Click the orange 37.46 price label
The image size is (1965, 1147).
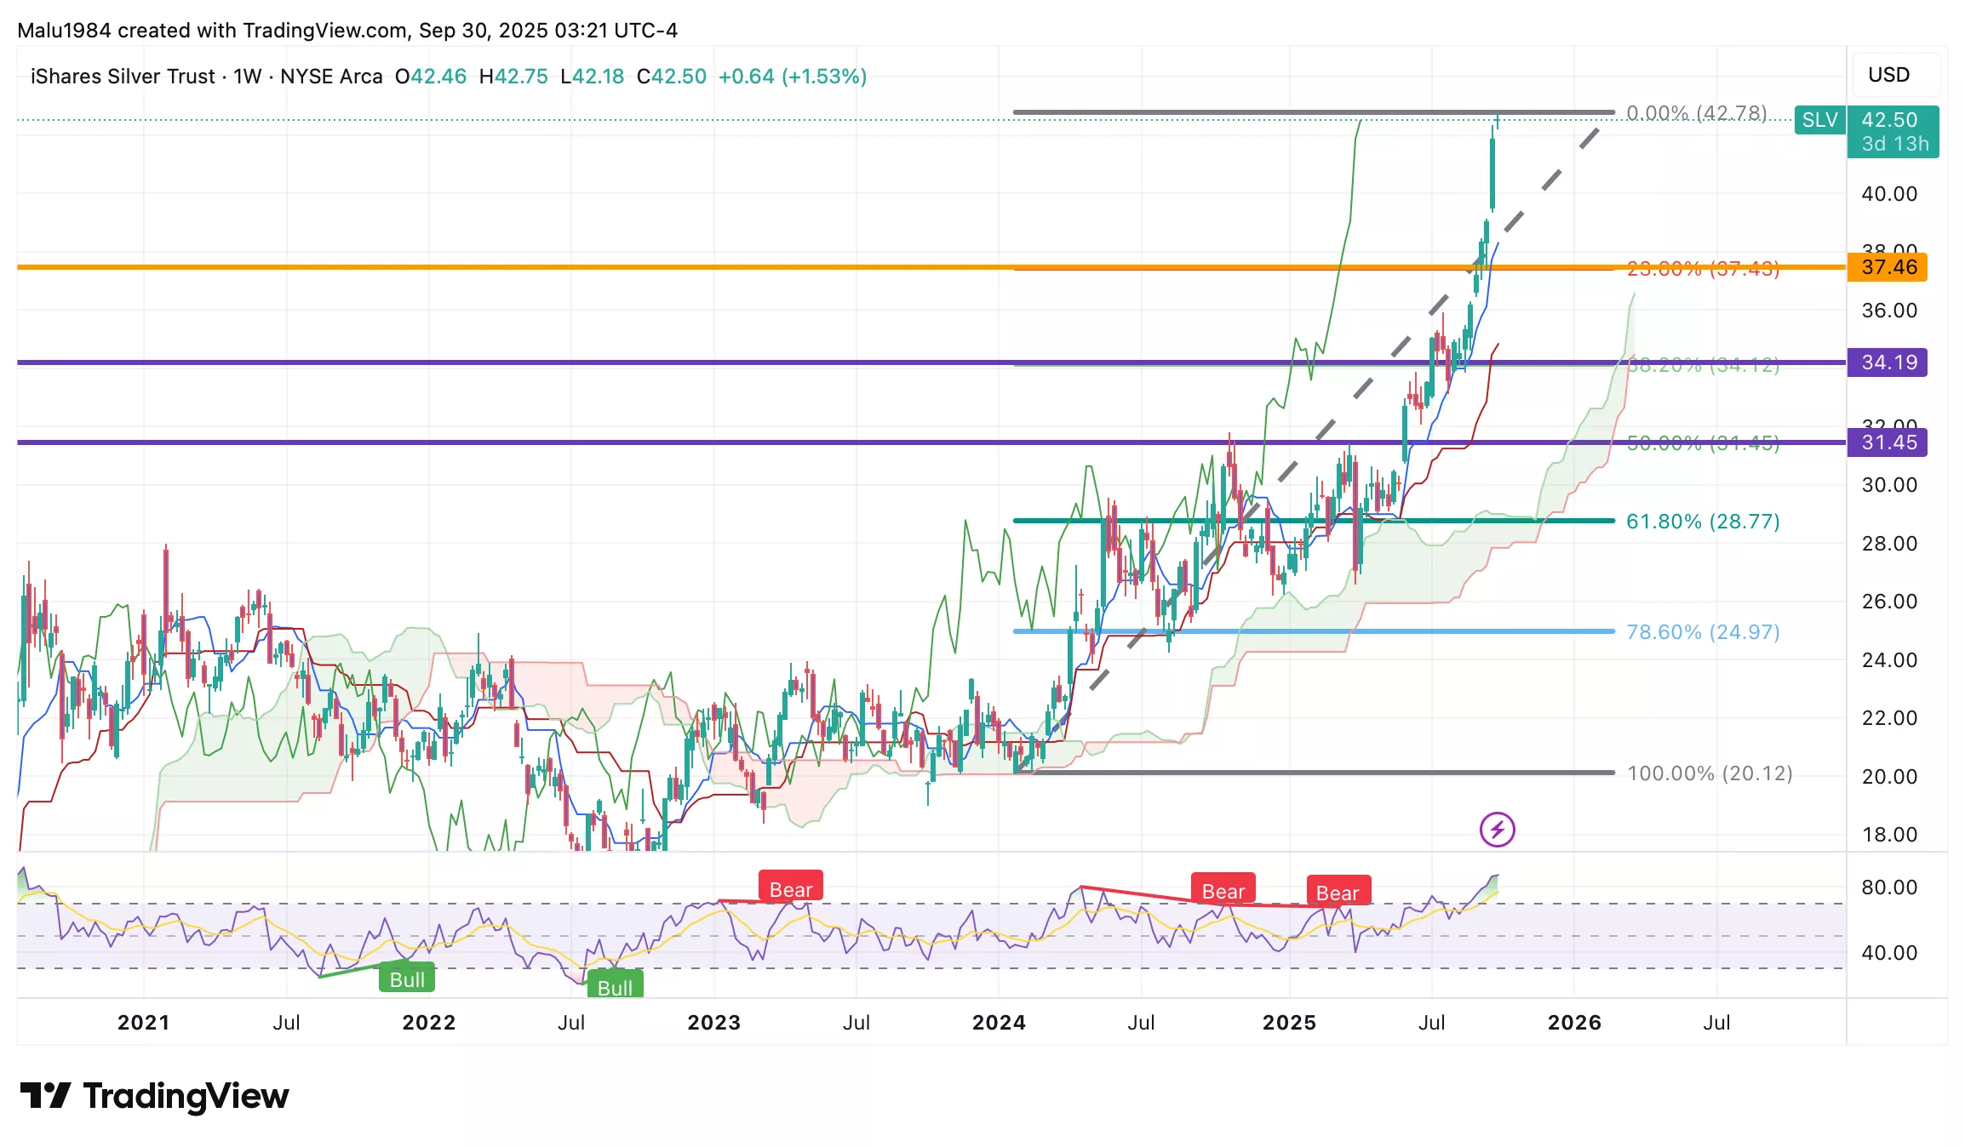tap(1888, 267)
